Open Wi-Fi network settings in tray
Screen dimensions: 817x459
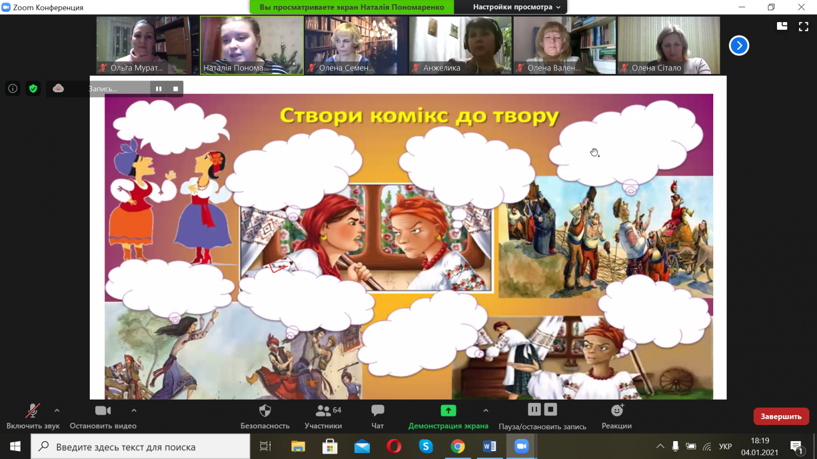(707, 447)
